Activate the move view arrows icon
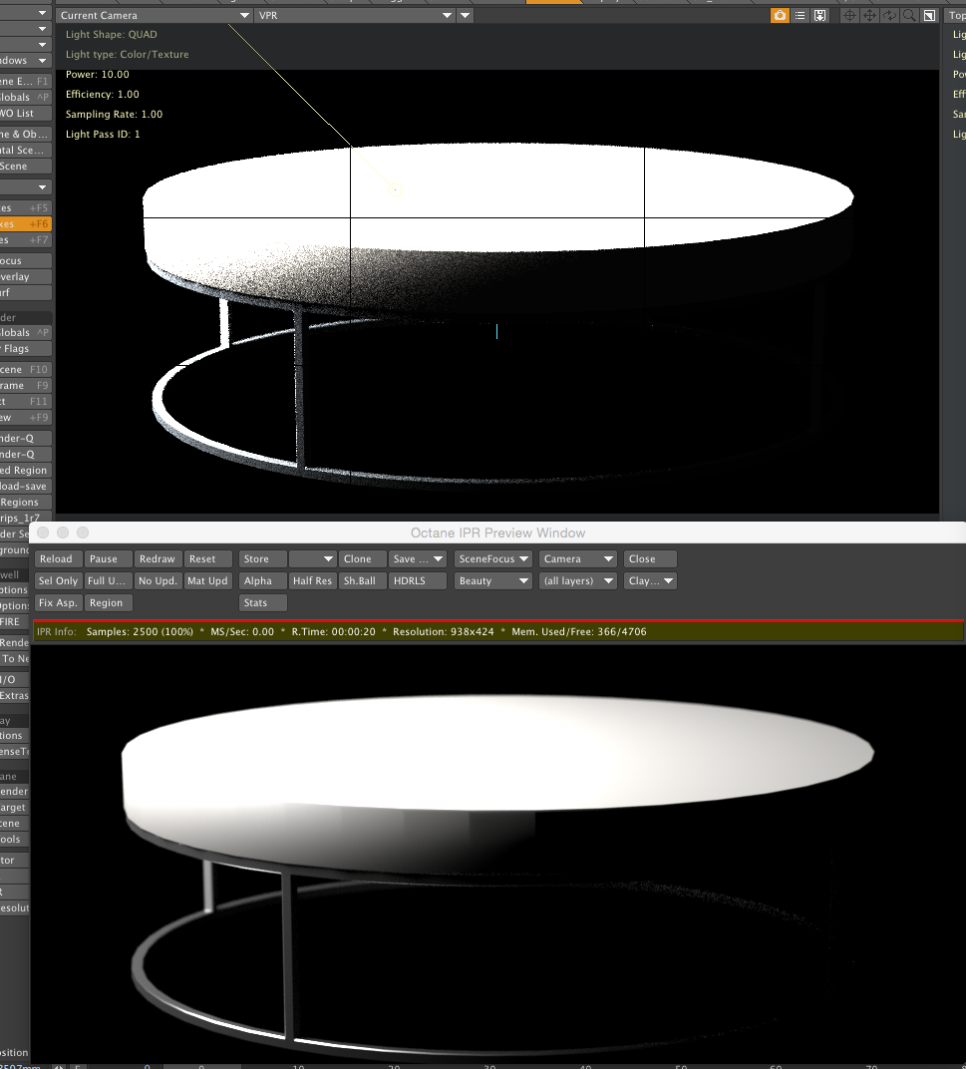 click(870, 15)
